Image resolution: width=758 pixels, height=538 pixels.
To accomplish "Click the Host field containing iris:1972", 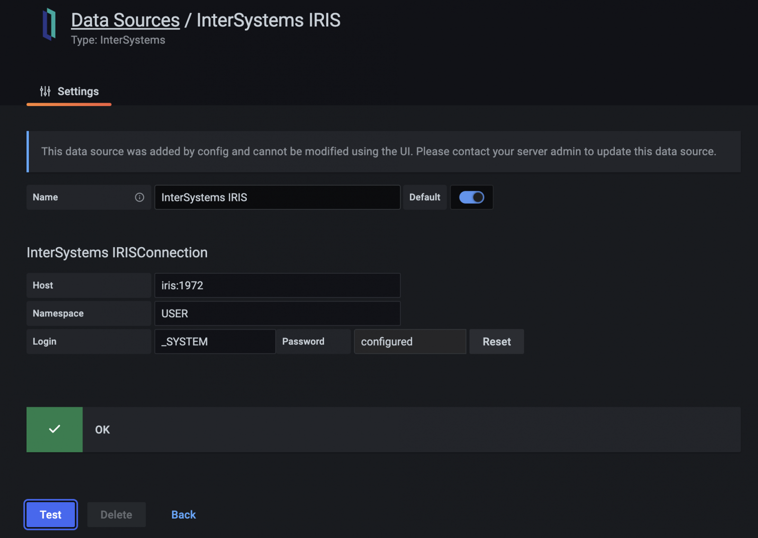I will (x=277, y=286).
